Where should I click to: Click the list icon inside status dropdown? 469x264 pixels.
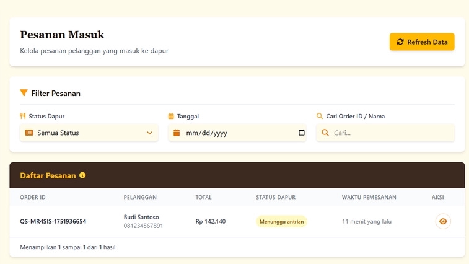click(x=28, y=133)
